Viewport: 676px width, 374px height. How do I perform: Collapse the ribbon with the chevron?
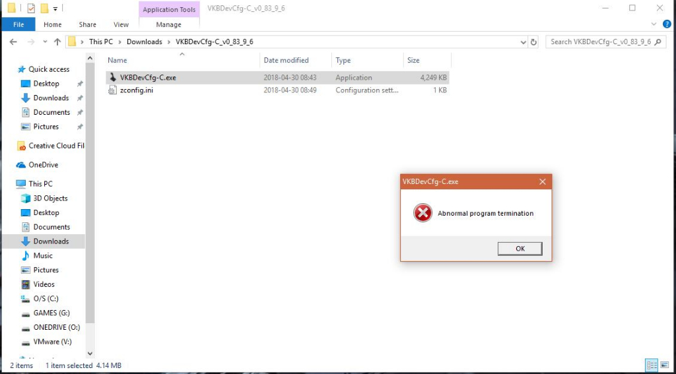pos(654,24)
